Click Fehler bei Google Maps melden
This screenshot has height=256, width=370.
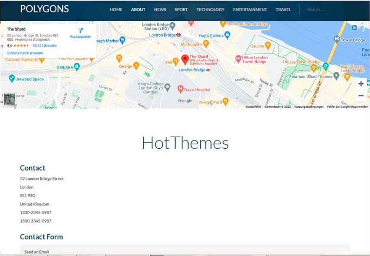347,107
